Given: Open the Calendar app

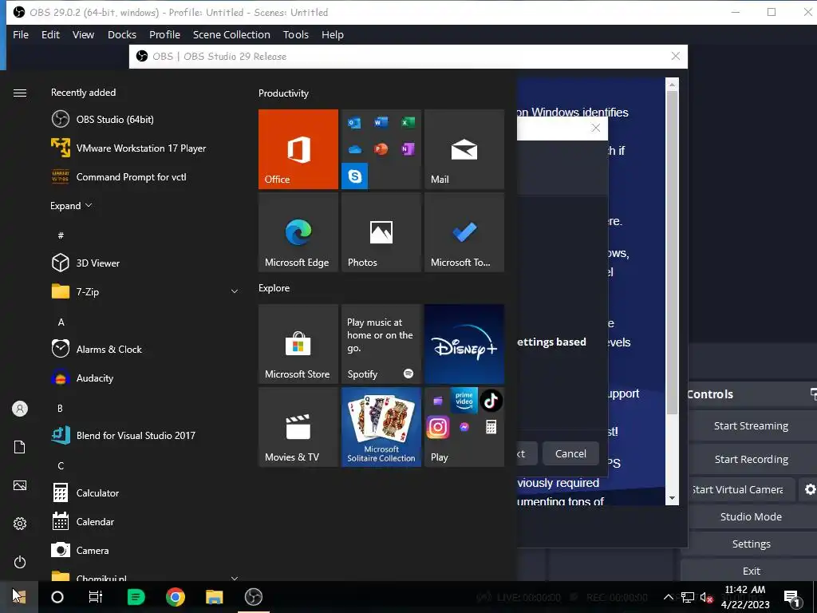Looking at the screenshot, I should [x=144, y=521].
